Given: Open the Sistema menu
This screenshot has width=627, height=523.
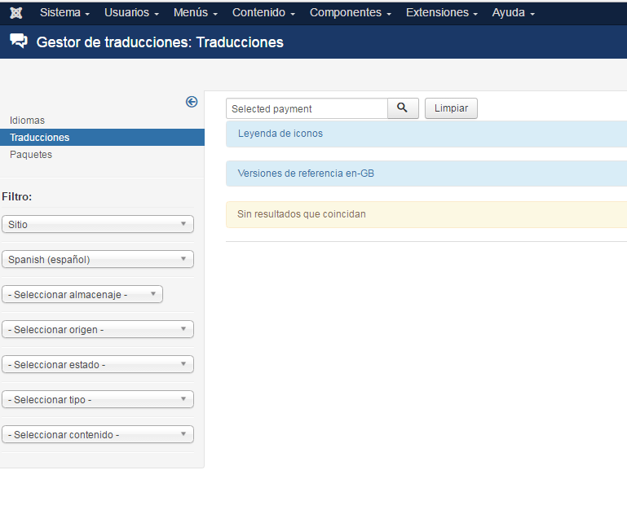Looking at the screenshot, I should coord(64,13).
